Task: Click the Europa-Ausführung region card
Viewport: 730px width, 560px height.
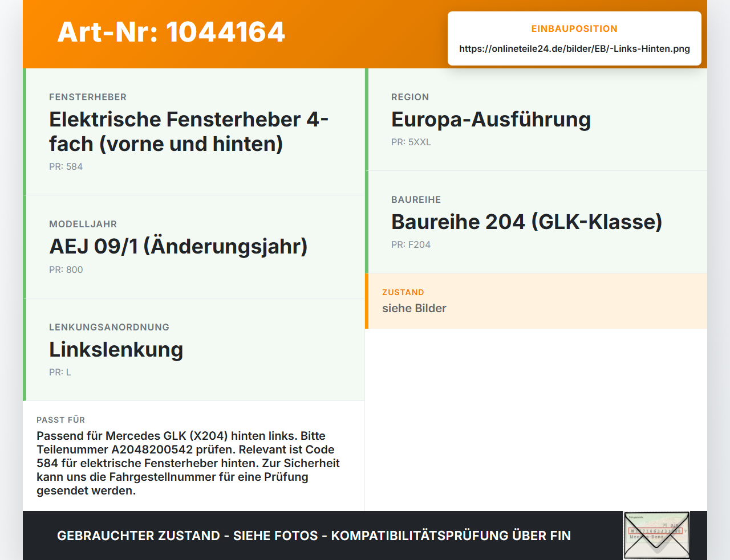Action: pyautogui.click(x=536, y=120)
